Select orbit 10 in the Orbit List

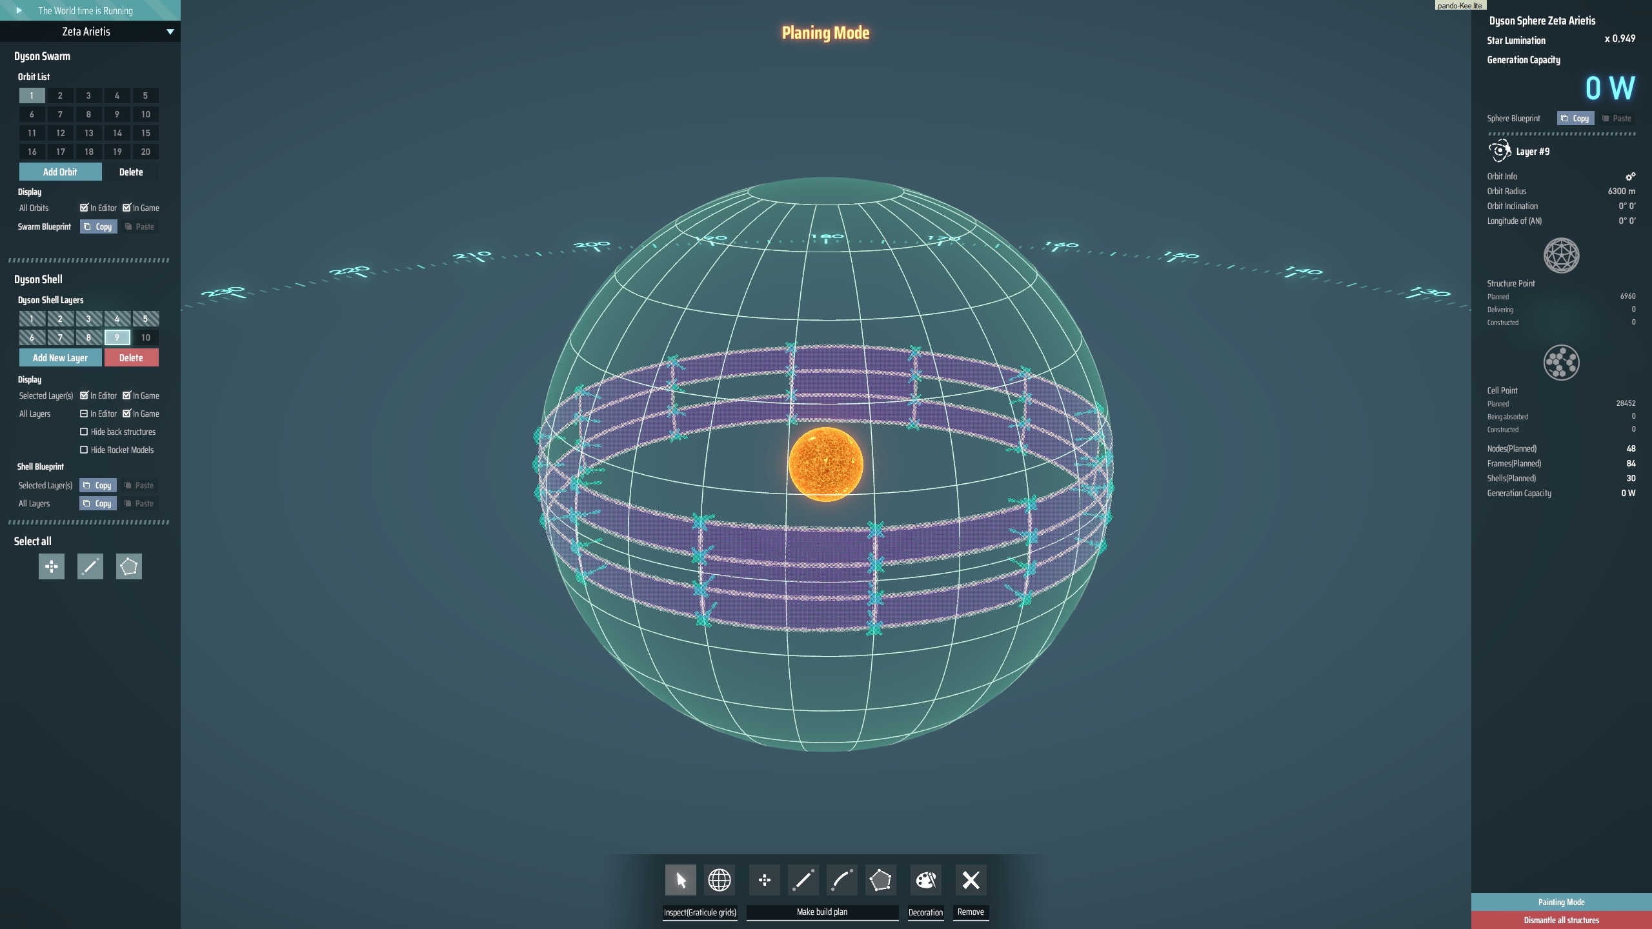click(145, 114)
